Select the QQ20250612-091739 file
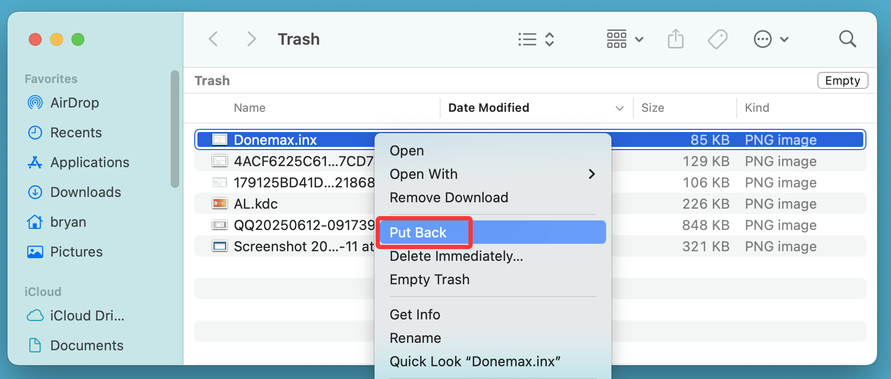 coord(530,225)
